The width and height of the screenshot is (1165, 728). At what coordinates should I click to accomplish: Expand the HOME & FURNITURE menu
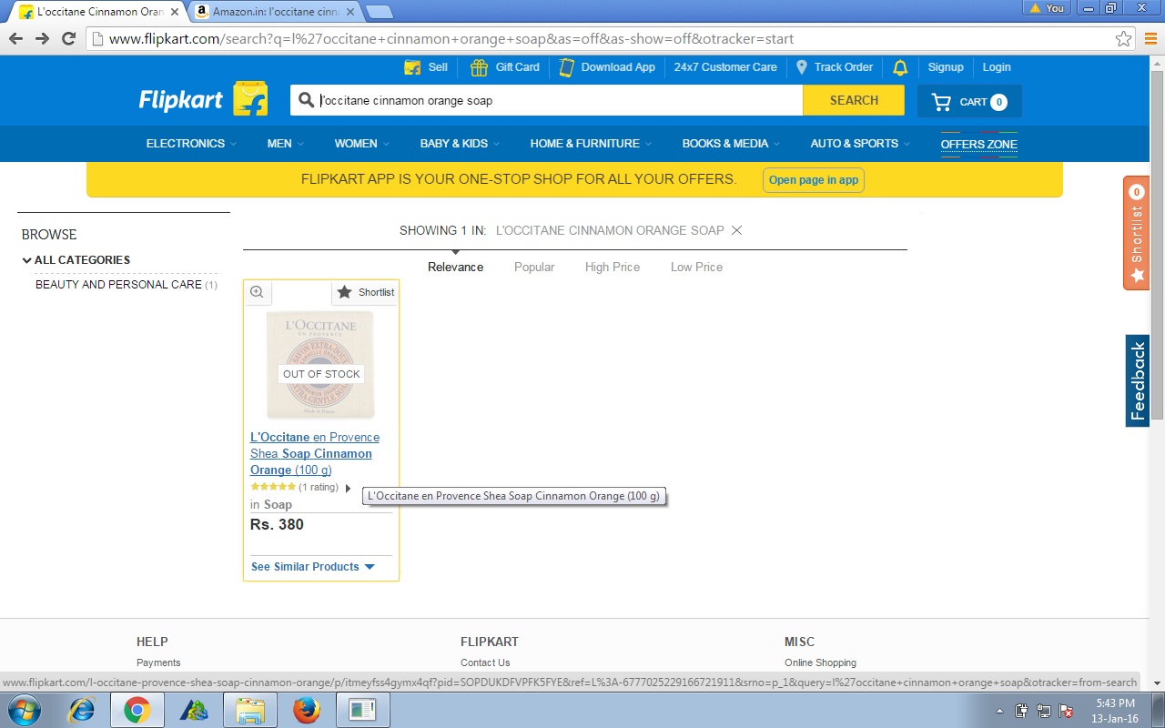(591, 144)
